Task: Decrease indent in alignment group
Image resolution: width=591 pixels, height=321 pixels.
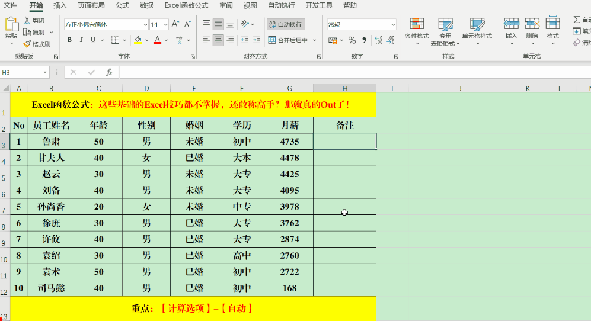Action: pos(245,40)
